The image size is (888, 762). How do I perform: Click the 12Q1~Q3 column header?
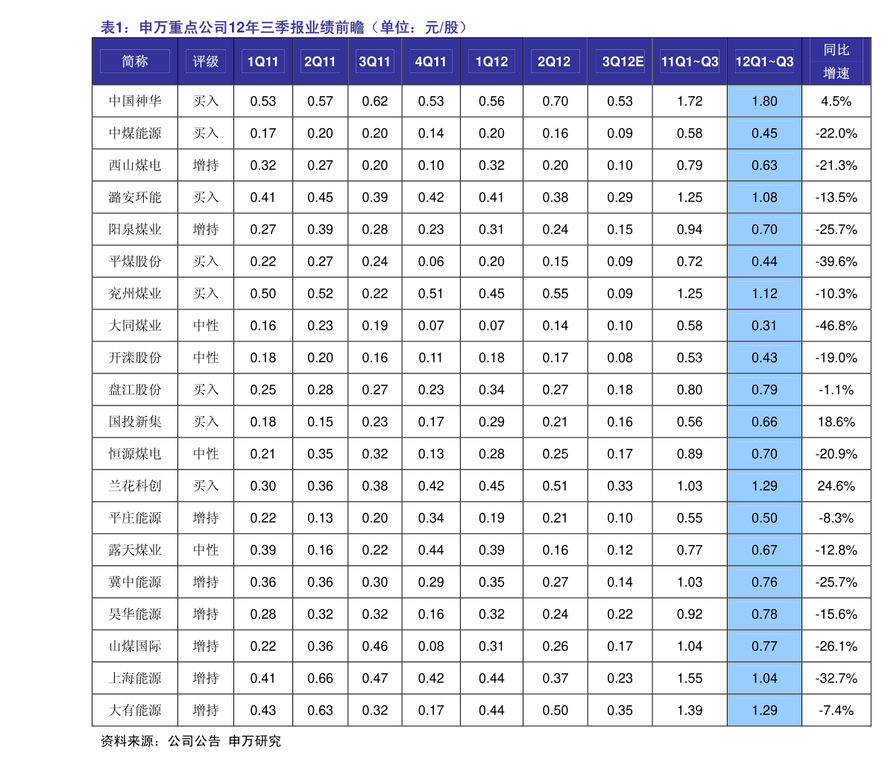(x=764, y=61)
